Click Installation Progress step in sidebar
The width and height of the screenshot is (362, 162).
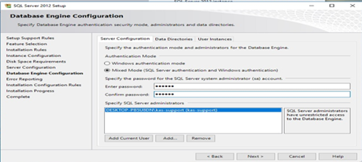[x=30, y=91]
